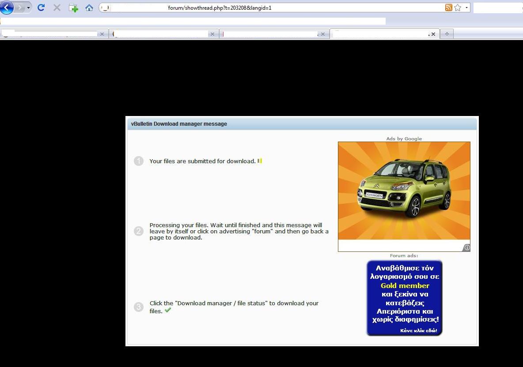Bookmark this page with the star icon
523x367 pixels.
click(x=458, y=7)
